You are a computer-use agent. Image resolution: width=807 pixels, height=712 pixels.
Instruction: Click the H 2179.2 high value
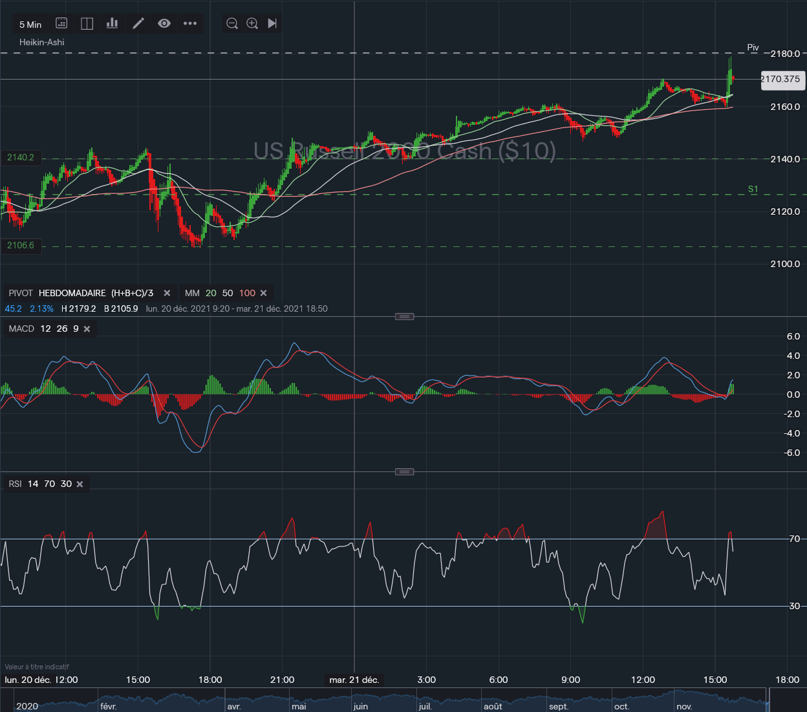(x=78, y=308)
